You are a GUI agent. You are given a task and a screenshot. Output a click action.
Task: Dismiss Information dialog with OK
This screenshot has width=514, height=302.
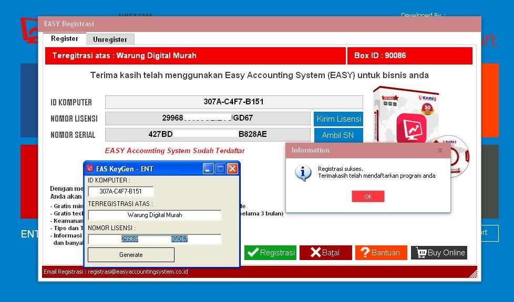click(x=368, y=197)
